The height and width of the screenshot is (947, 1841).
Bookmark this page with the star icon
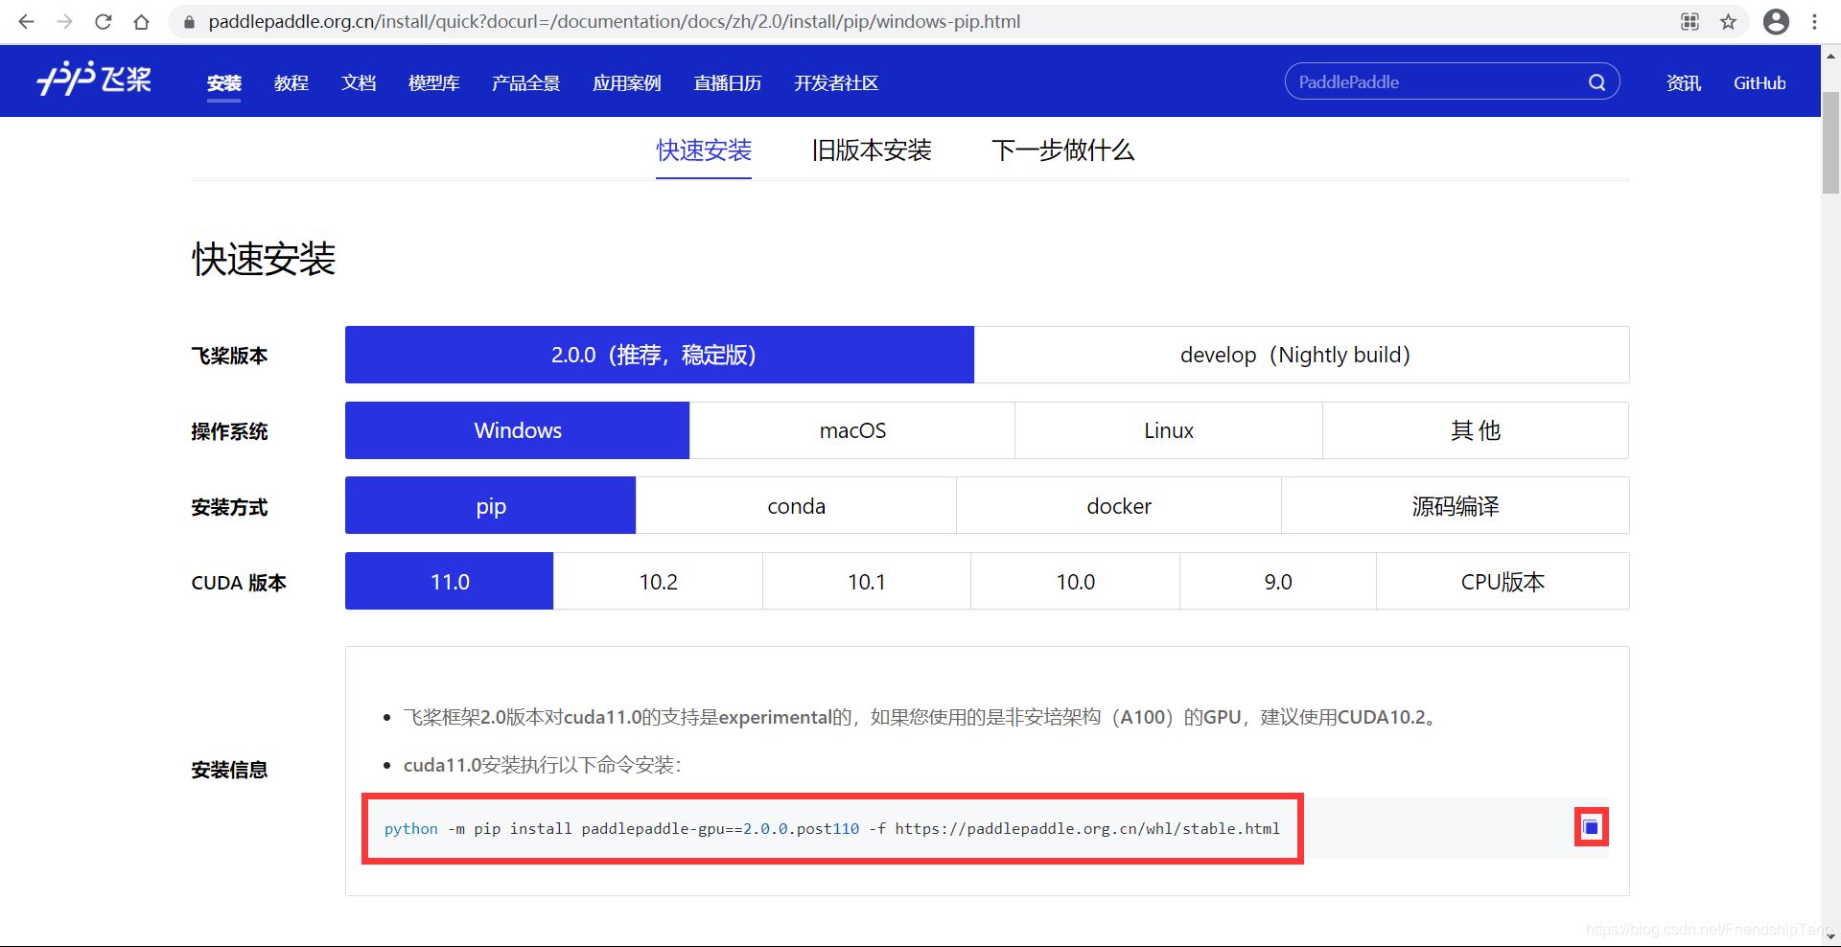pos(1728,21)
